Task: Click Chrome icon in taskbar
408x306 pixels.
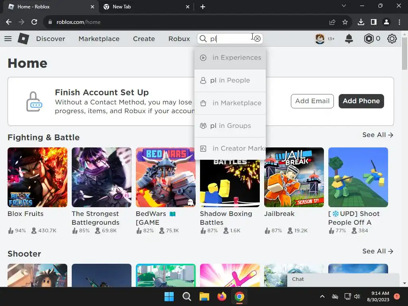Action: [x=239, y=296]
